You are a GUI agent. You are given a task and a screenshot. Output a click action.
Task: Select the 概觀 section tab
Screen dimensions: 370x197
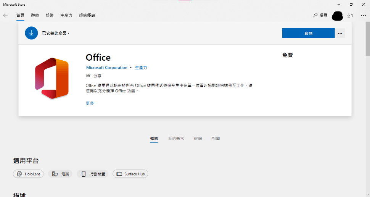[x=154, y=139]
